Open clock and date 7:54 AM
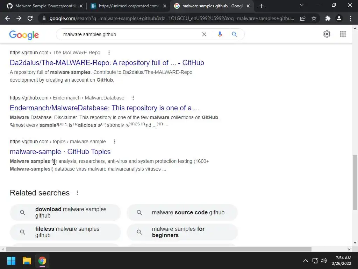This screenshot has width=358, height=269. tap(341, 261)
